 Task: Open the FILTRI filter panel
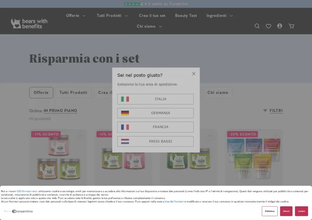[x=276, y=111]
